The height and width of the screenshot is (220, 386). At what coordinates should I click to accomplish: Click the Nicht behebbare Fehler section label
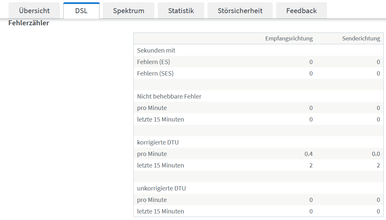point(169,96)
